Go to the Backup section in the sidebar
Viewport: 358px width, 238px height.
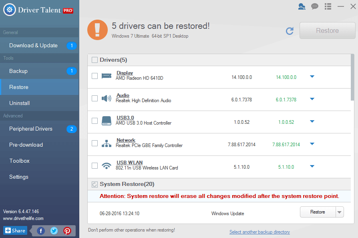coord(18,71)
